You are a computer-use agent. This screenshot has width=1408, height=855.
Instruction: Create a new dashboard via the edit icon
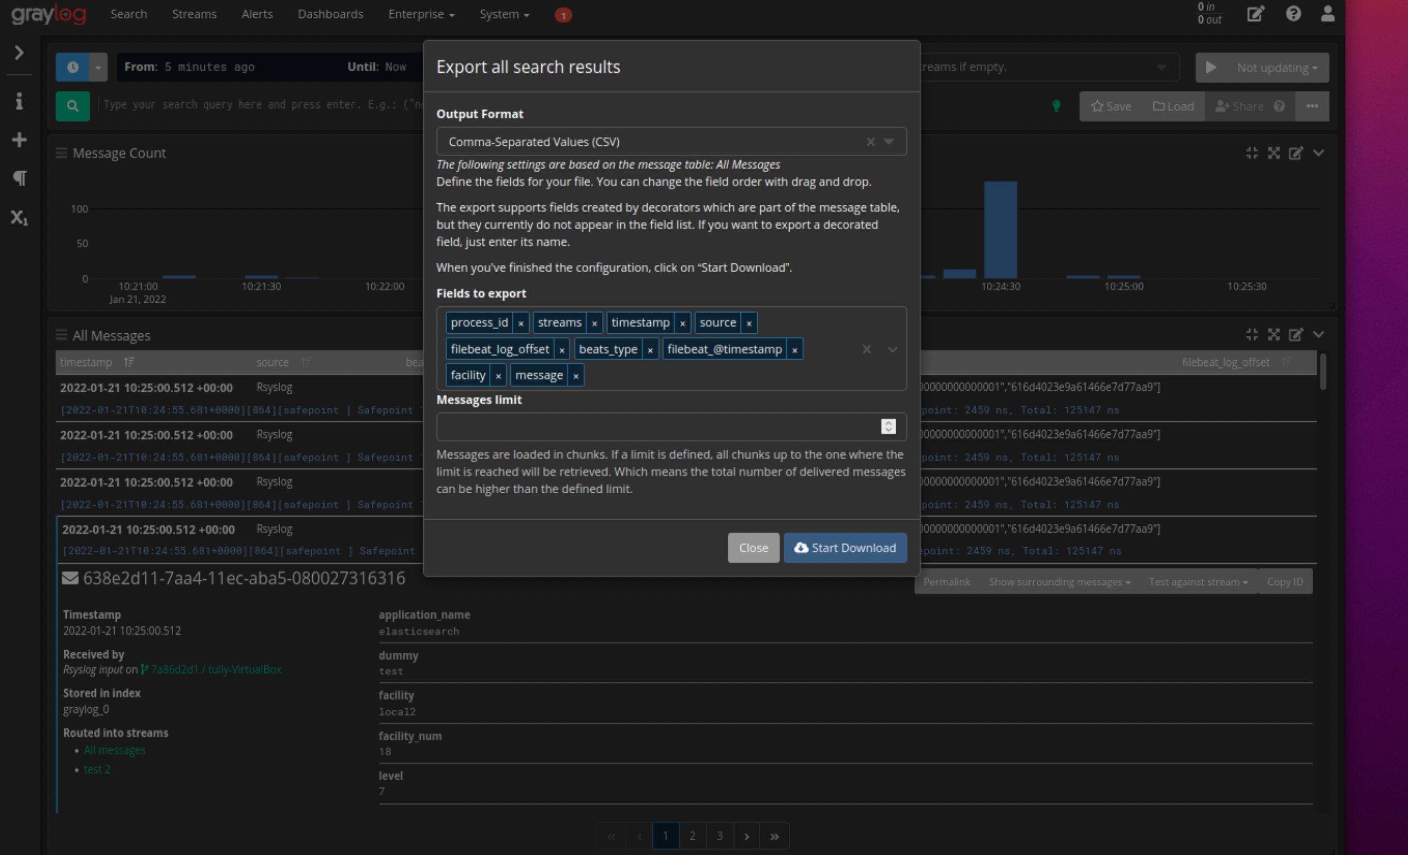coord(1255,14)
